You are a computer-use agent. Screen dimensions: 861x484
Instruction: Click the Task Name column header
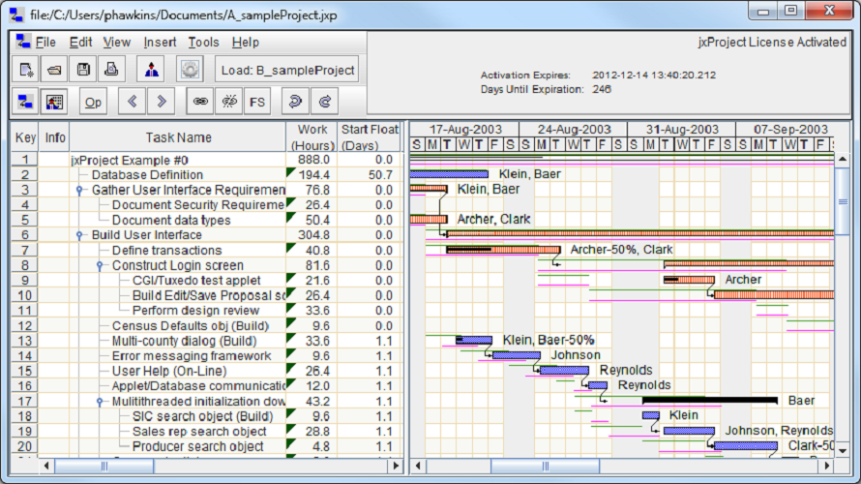178,137
